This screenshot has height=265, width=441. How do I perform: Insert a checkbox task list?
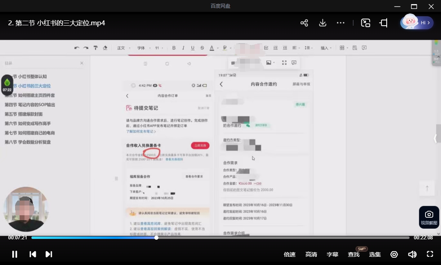coord(266,48)
